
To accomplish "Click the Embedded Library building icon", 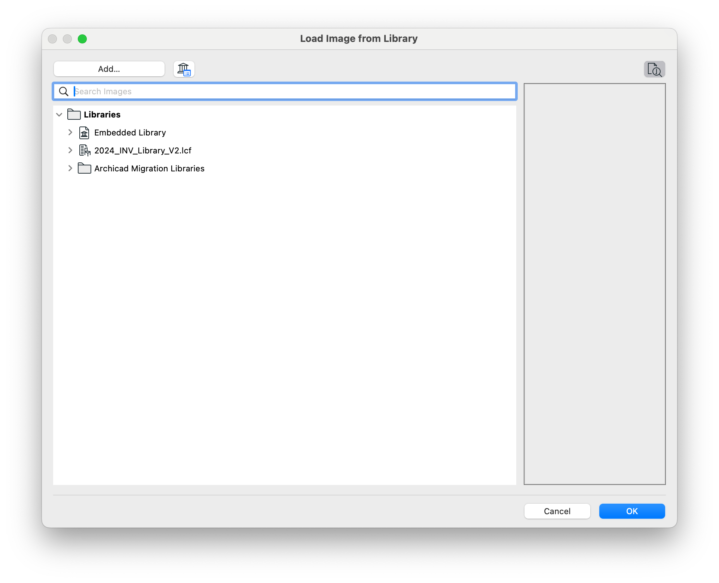I will (x=84, y=133).
